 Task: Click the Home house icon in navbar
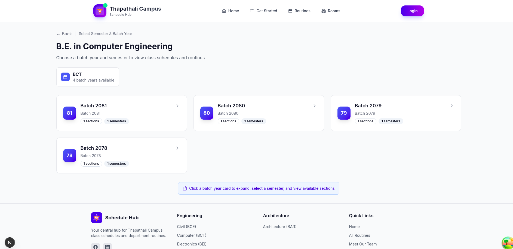[x=224, y=11]
